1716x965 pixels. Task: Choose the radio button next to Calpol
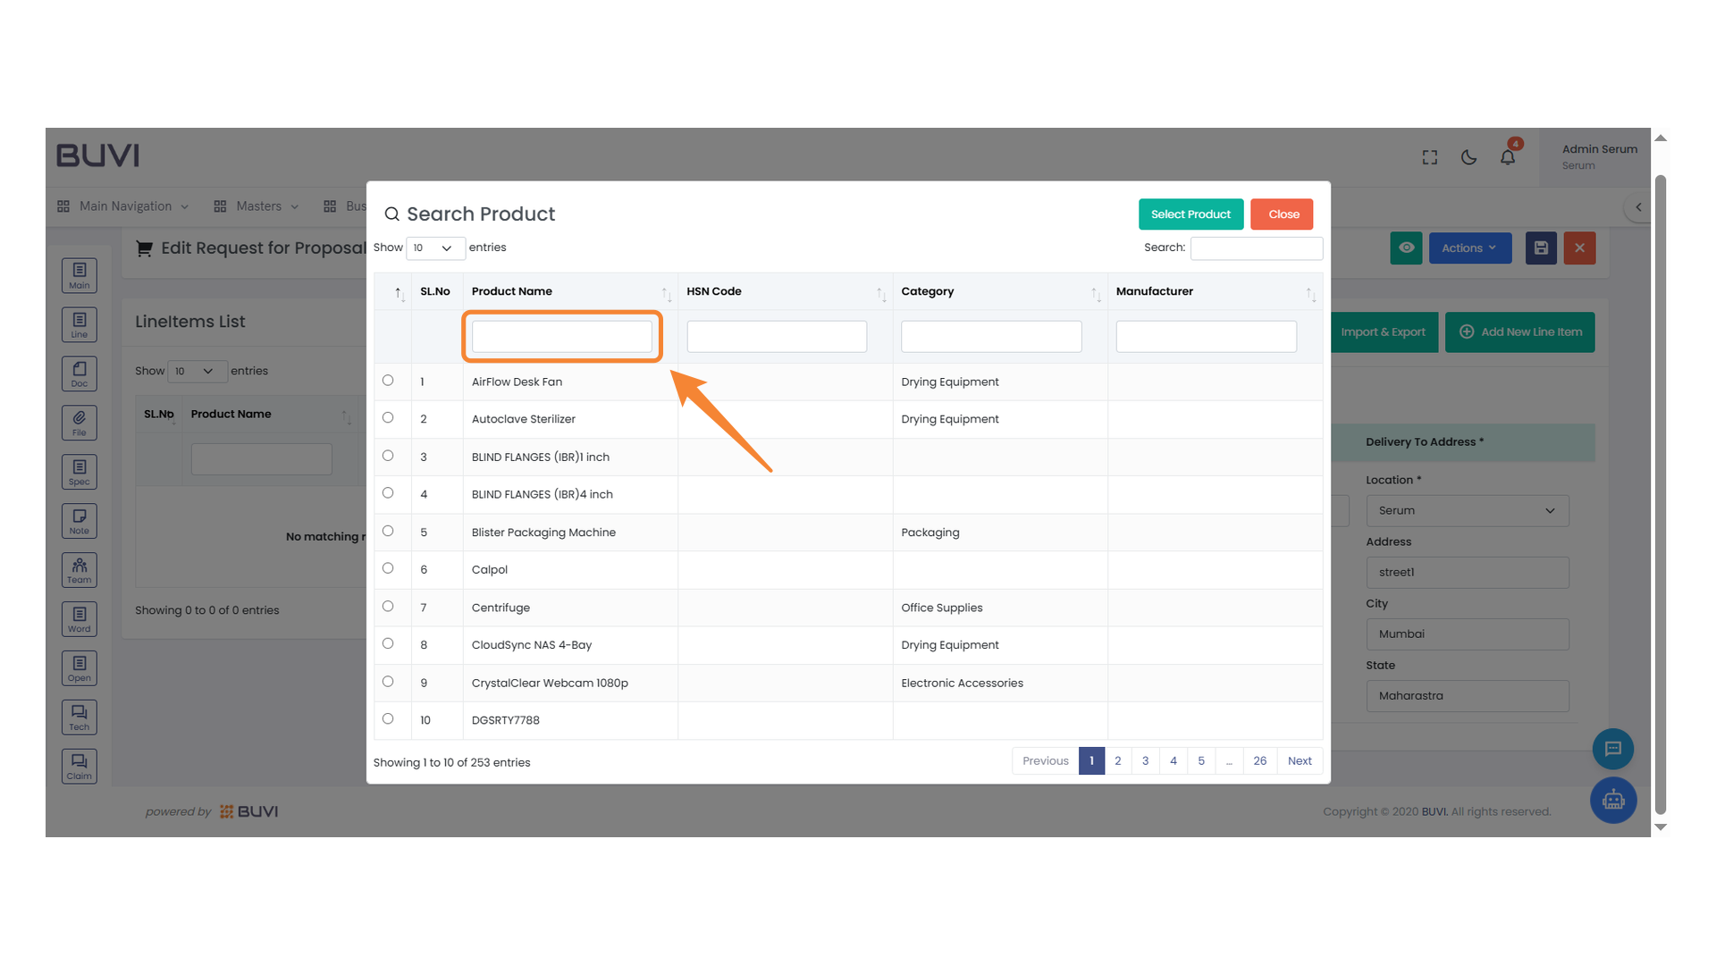(388, 567)
